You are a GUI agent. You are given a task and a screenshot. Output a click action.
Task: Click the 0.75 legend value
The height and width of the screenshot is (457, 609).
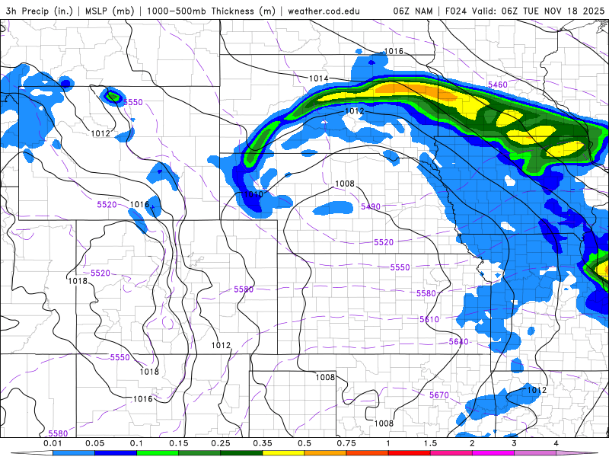[346, 443]
